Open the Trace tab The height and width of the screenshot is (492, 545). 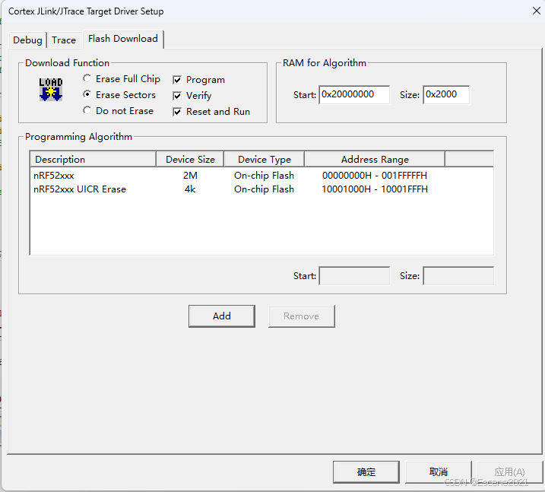click(64, 40)
